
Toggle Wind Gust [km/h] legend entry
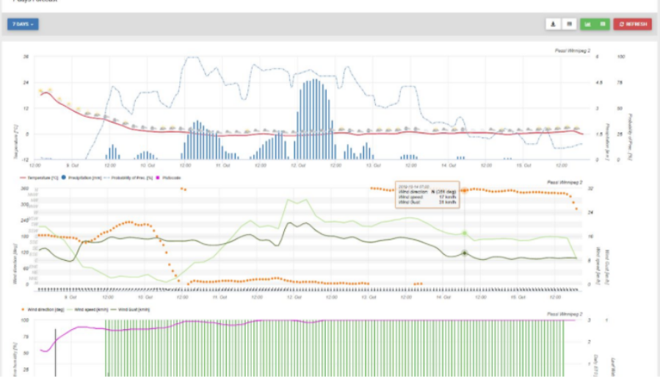click(x=130, y=309)
